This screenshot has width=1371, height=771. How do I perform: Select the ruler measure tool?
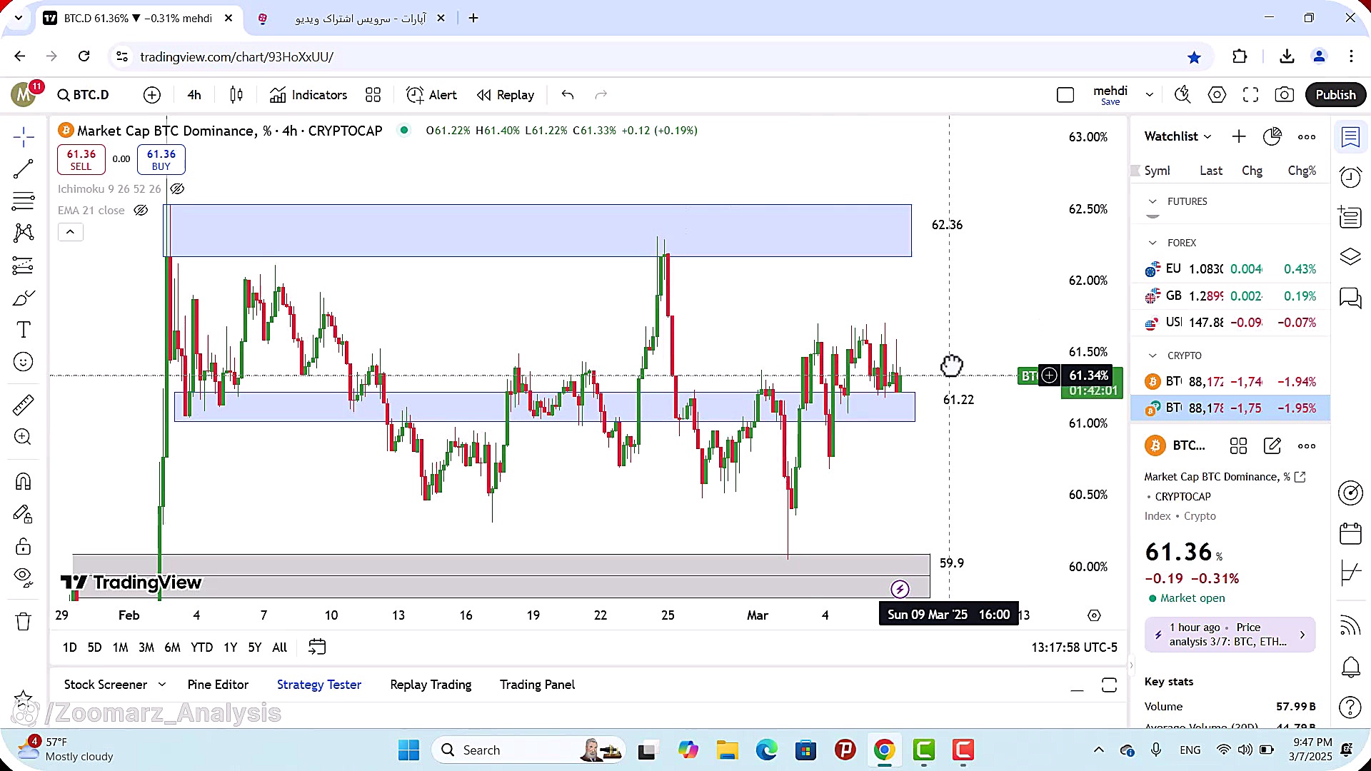point(24,405)
